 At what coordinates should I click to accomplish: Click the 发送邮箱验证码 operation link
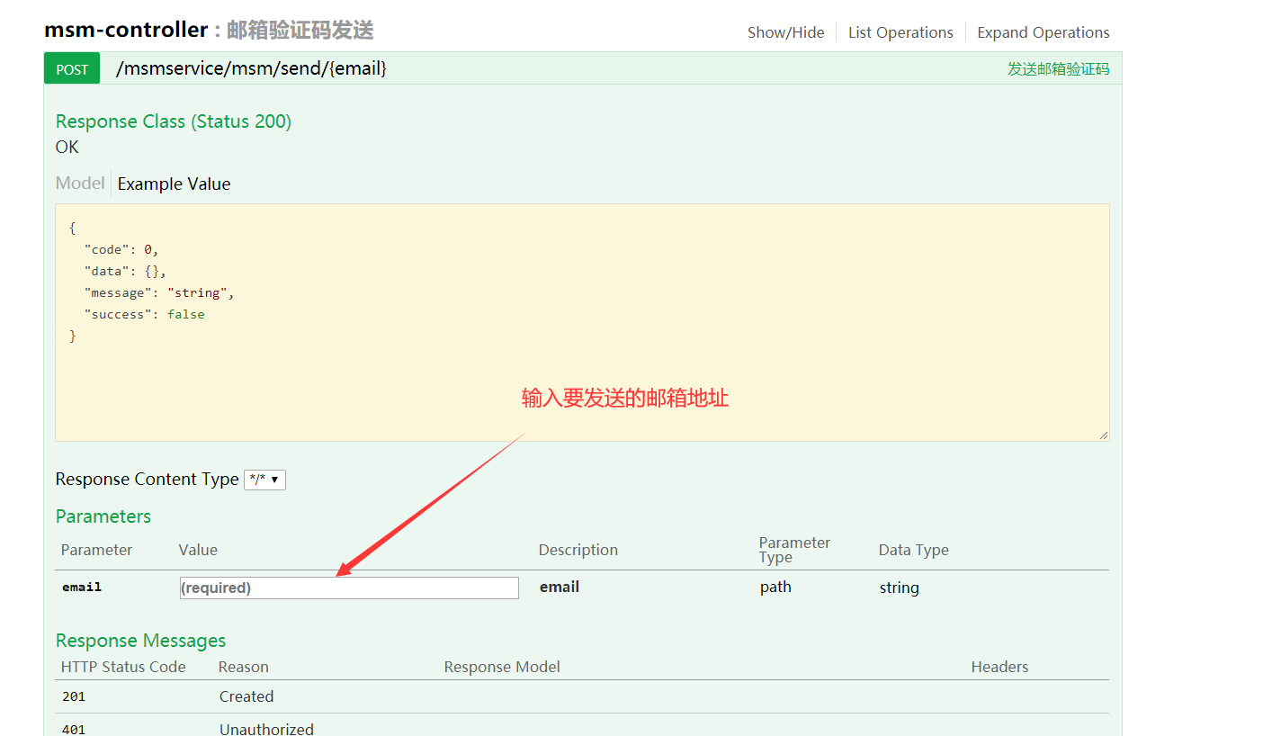click(x=1059, y=67)
